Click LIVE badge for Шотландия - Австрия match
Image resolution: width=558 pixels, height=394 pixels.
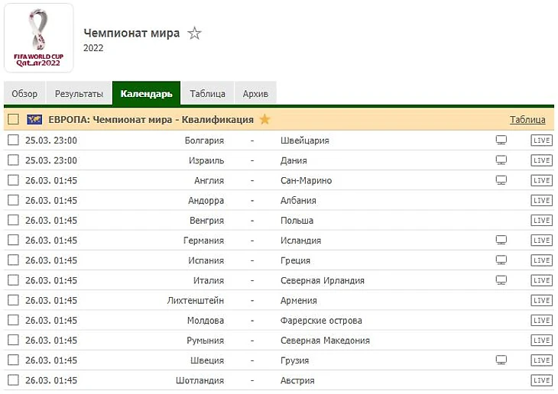pyautogui.click(x=541, y=380)
